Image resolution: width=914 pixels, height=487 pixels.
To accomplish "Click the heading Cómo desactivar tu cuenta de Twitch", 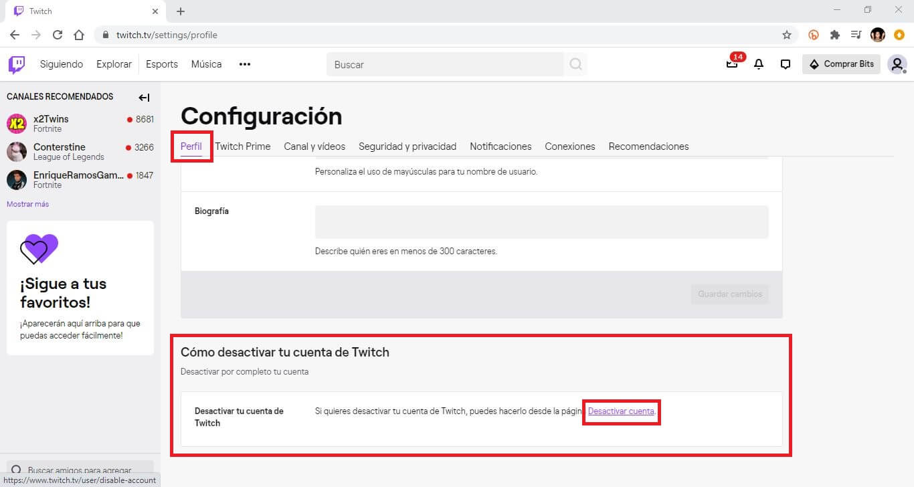I will (x=285, y=352).
